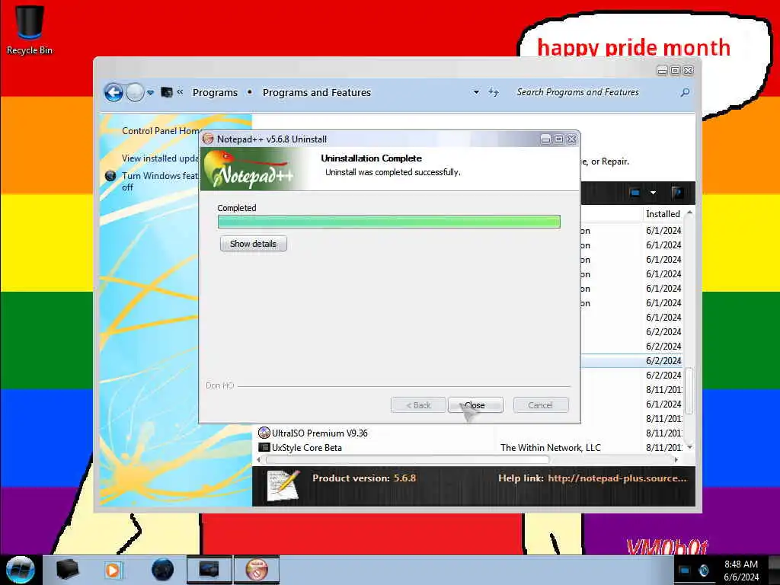The width and height of the screenshot is (780, 585).
Task: Expand the address bar history dropdown
Action: pos(476,92)
